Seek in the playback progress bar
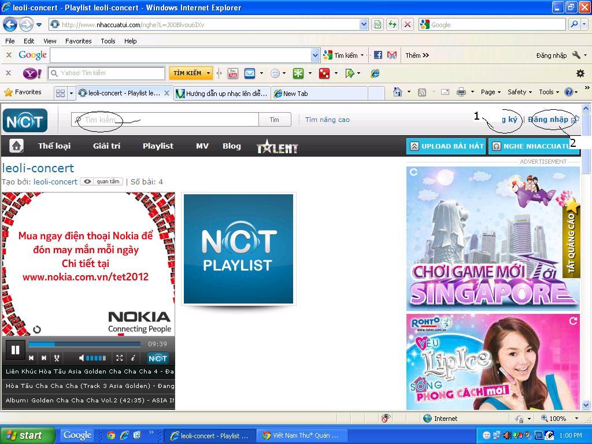Image resolution: width=592 pixels, height=444 pixels. pyautogui.click(x=84, y=344)
